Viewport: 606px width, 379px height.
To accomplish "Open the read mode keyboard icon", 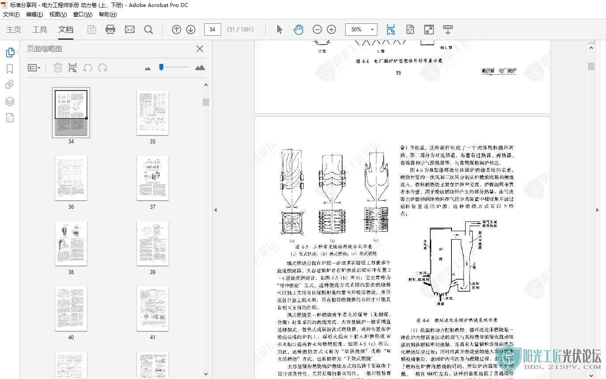I will [x=448, y=30].
